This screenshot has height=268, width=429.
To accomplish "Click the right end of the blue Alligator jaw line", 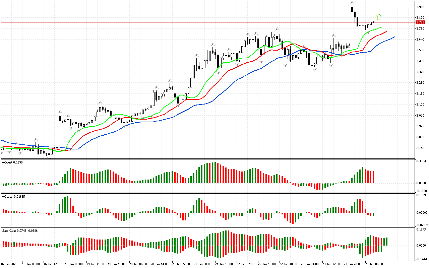I will tap(394, 37).
